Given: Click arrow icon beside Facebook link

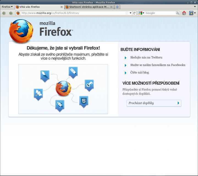Looking at the screenshot, I should 125,65.
